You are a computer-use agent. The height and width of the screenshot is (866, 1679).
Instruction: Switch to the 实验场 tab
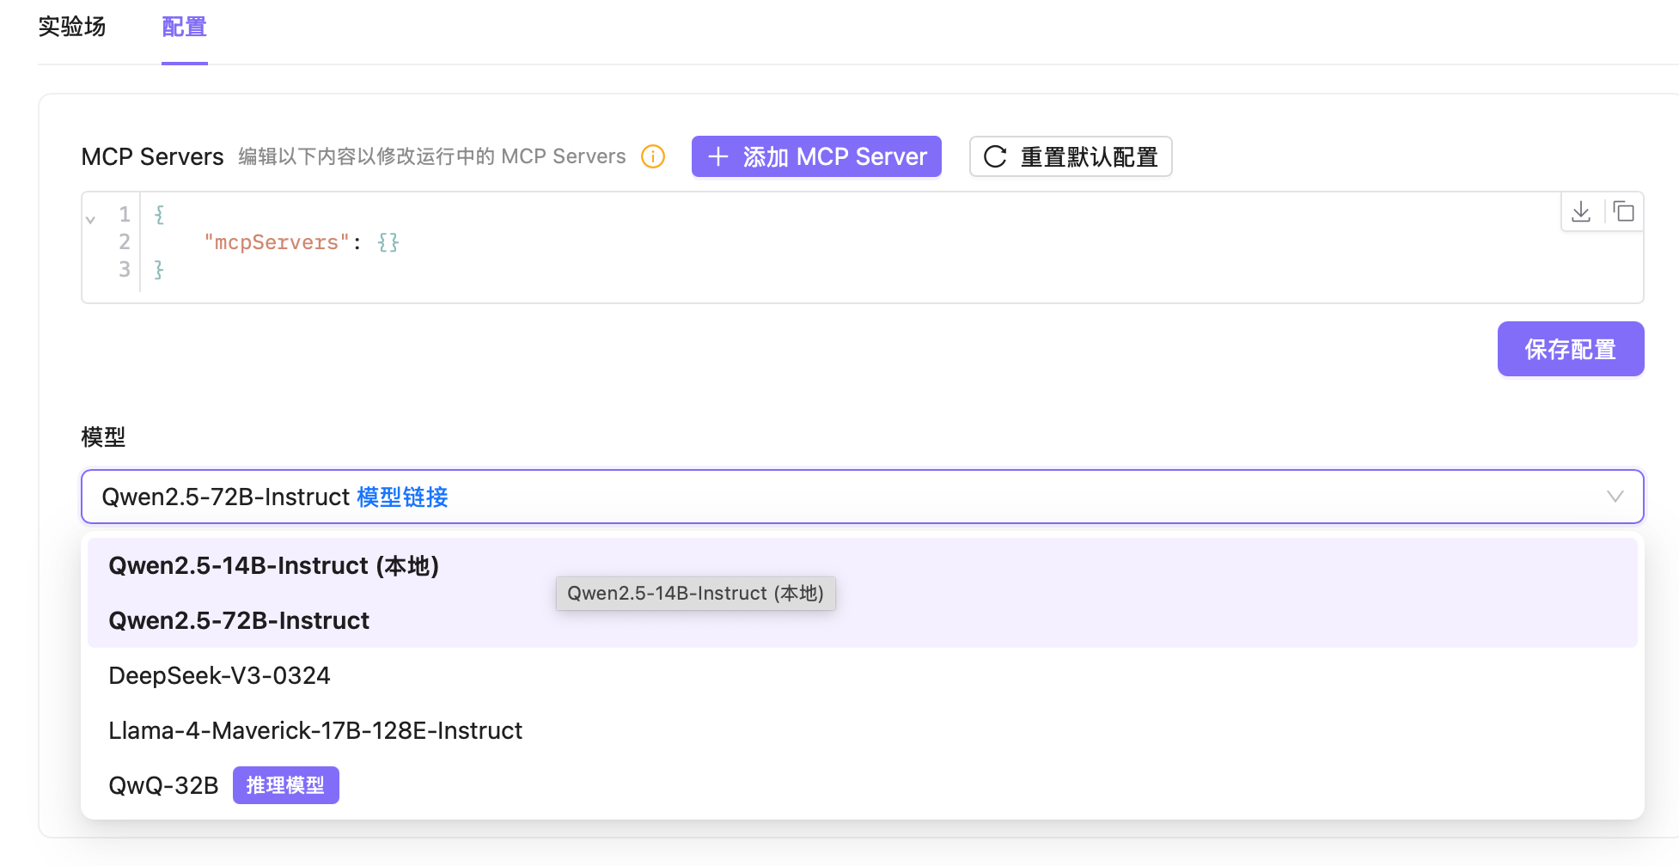pos(72,27)
